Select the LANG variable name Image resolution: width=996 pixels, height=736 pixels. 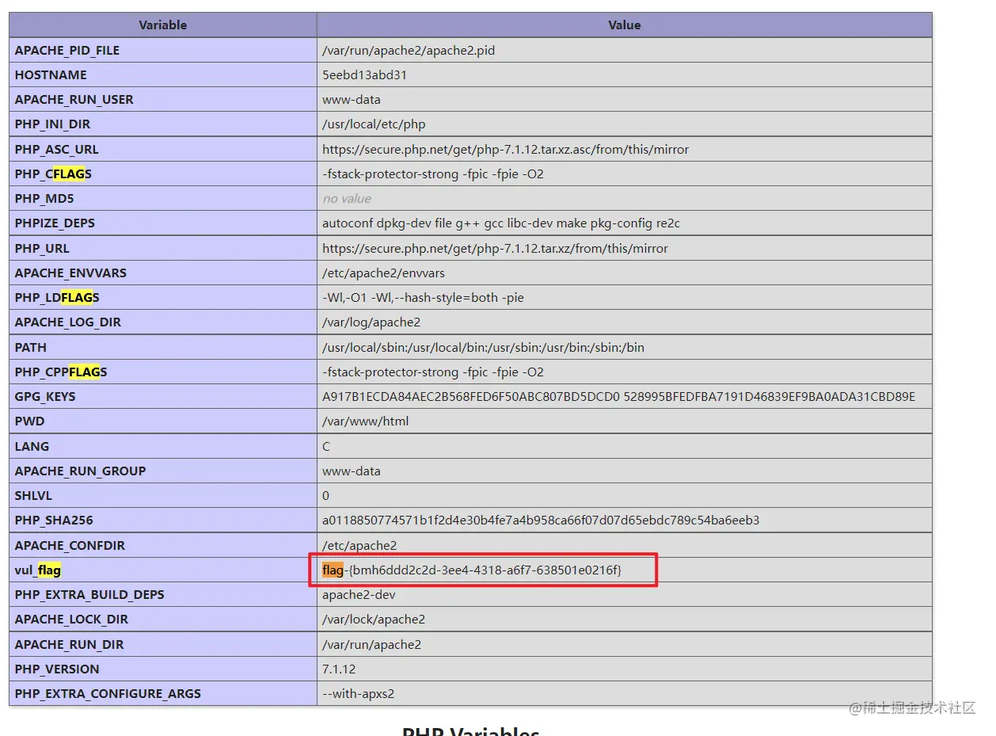[x=32, y=447]
